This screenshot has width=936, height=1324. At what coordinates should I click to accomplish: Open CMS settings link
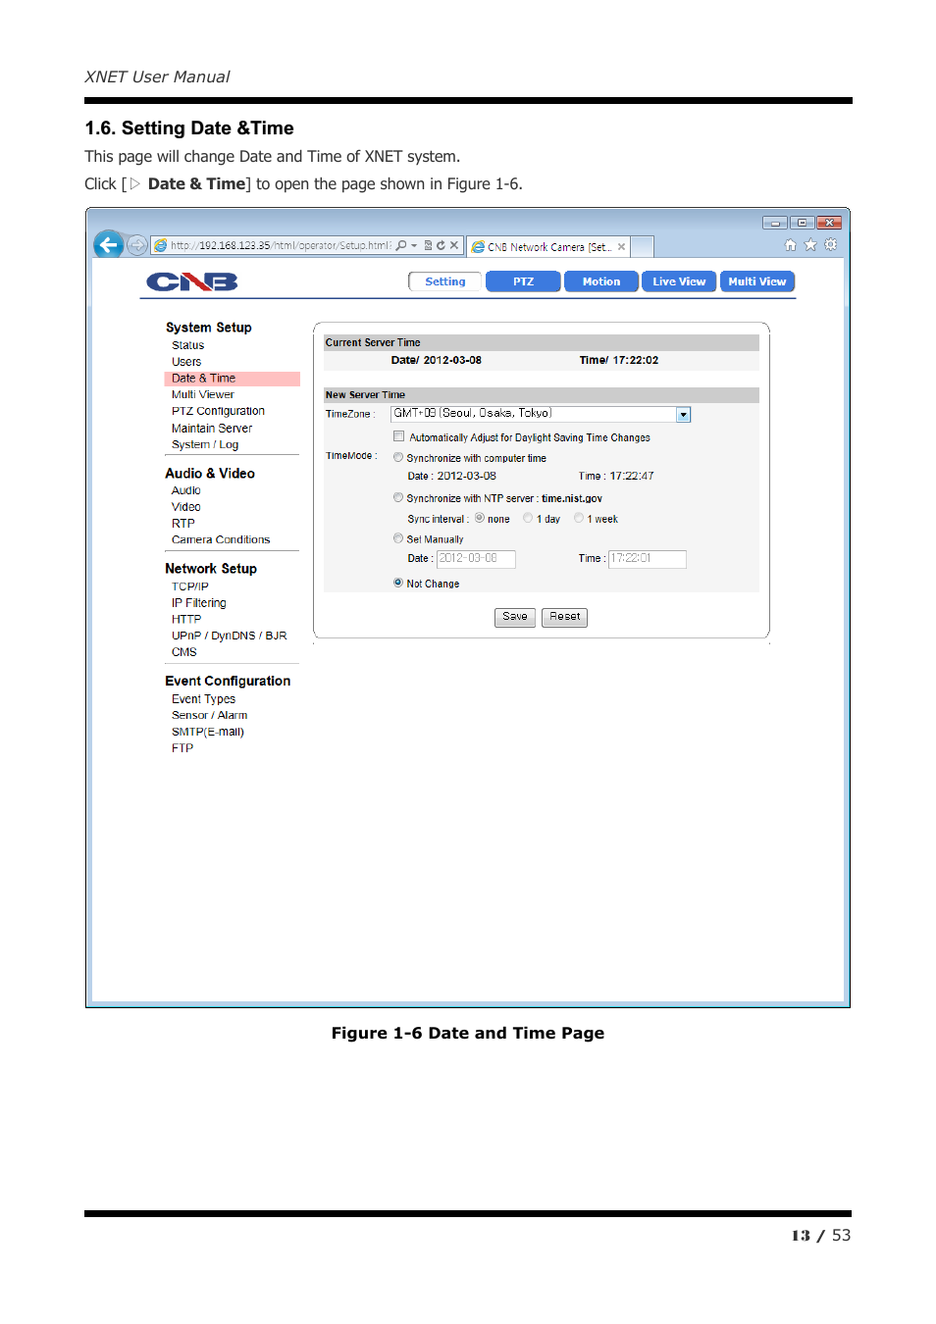click(183, 652)
